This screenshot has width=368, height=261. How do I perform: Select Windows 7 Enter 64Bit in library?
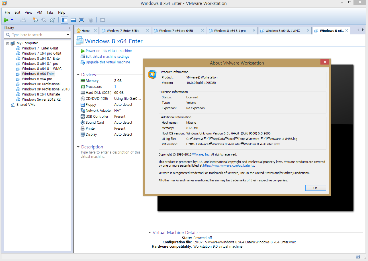[x=40, y=48]
